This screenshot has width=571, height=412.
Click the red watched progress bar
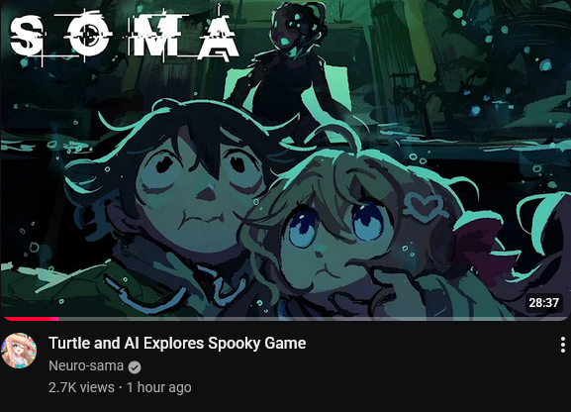click(x=32, y=319)
